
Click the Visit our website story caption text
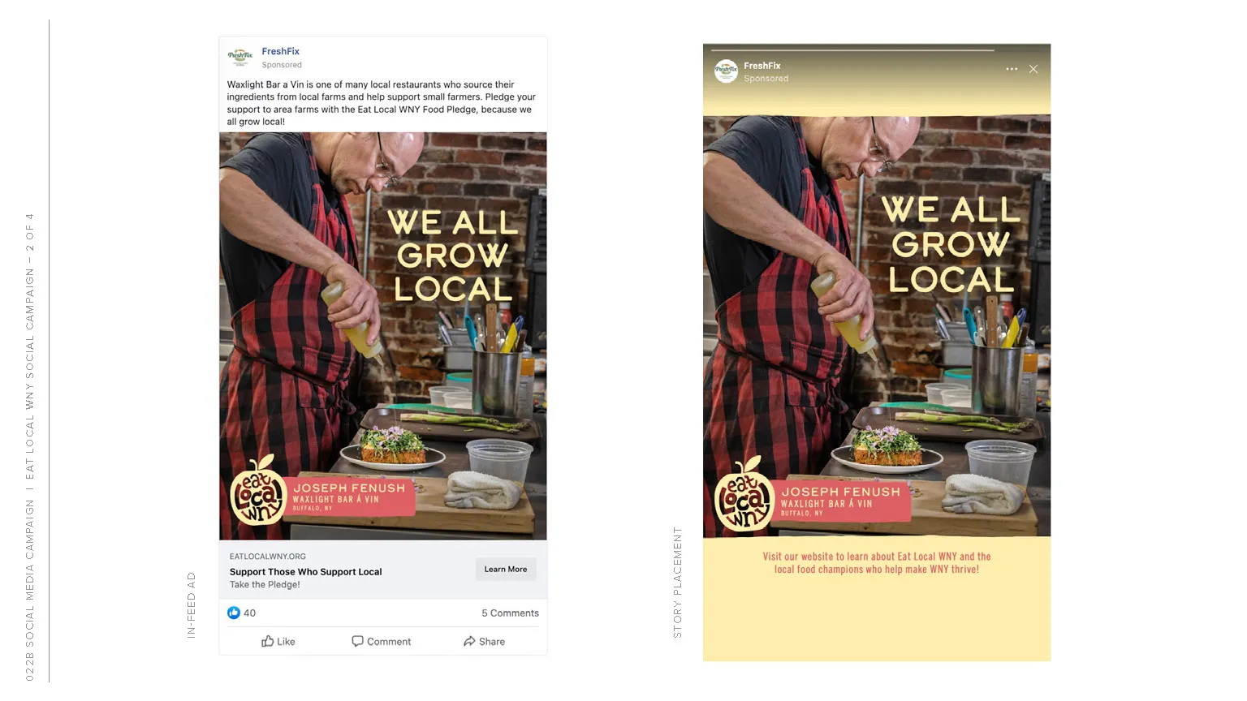(877, 563)
